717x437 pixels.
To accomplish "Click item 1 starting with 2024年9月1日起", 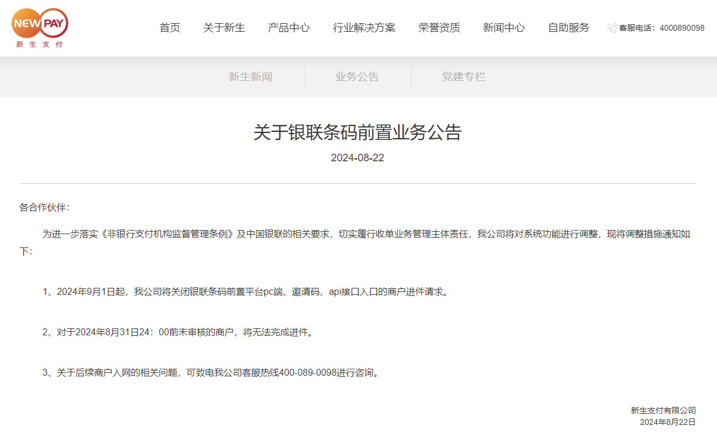I will click(x=245, y=292).
